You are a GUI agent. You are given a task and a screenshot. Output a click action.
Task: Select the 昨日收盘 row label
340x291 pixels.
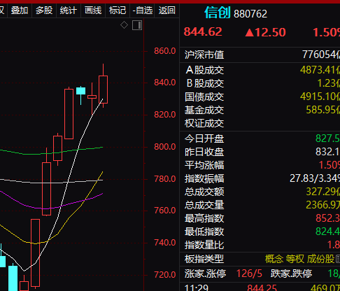point(204,152)
